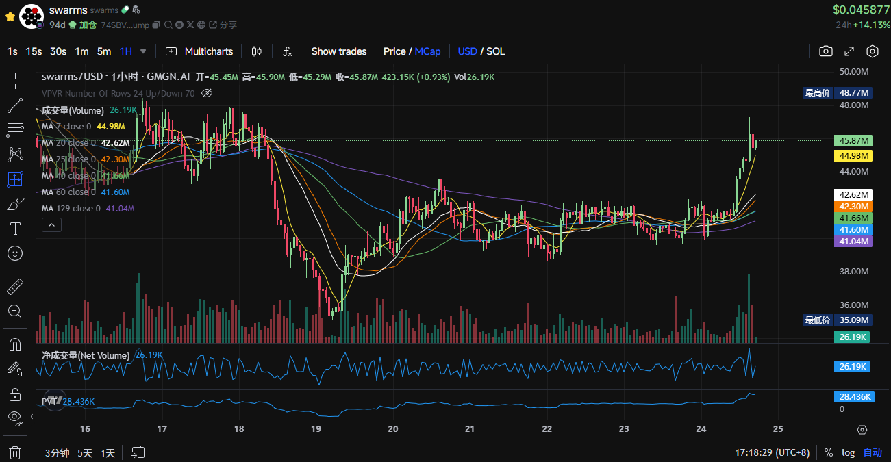Collapse the indicator legend list
The height and width of the screenshot is (462, 891).
(51, 224)
